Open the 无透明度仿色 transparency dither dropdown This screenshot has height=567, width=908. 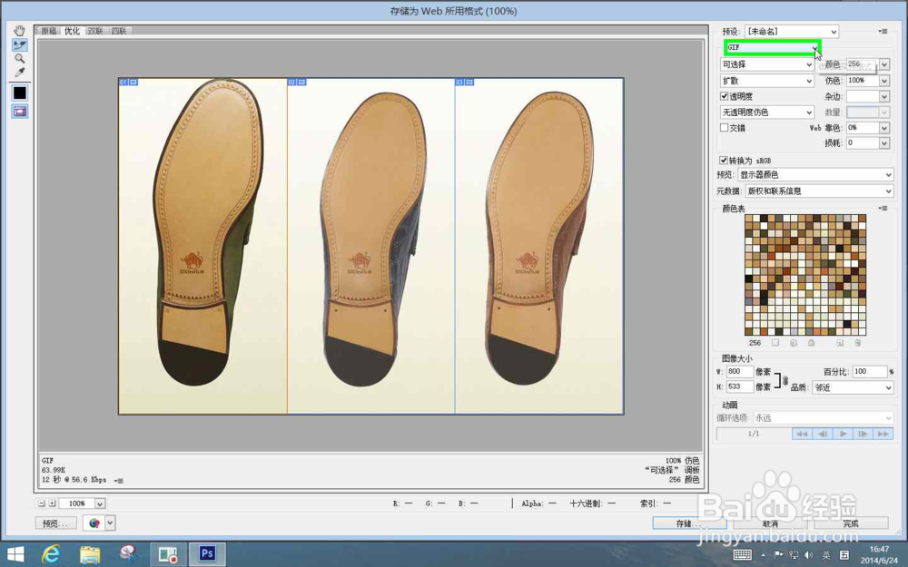(767, 112)
